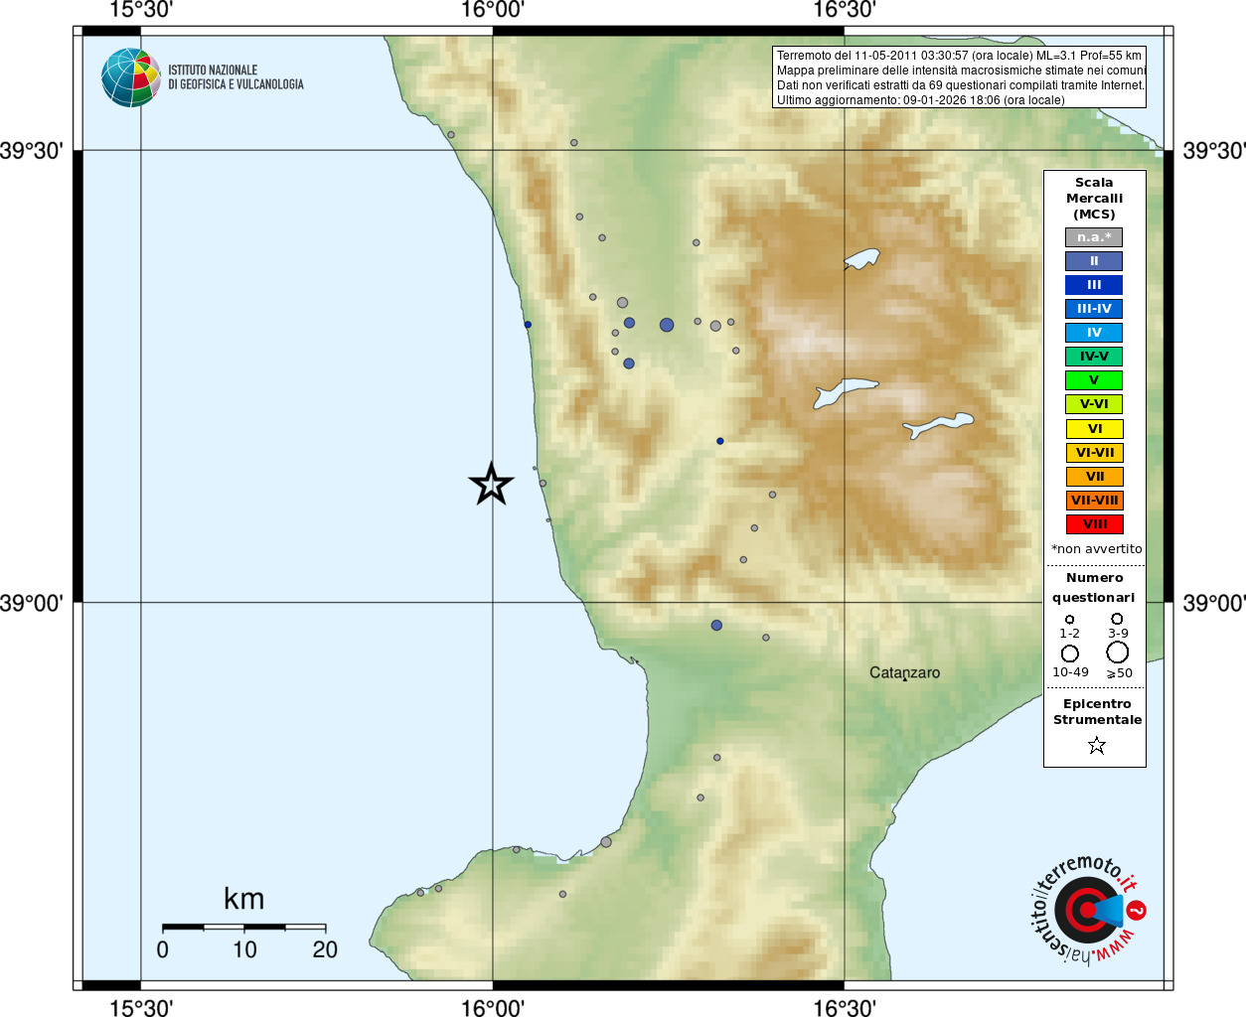Click the 'Numero questionari' legend heading
1246x1017 pixels.
1094,588
